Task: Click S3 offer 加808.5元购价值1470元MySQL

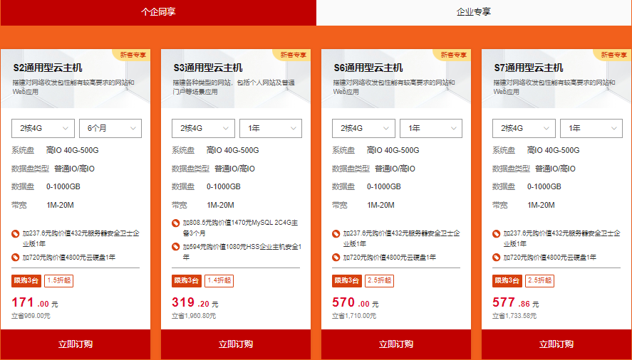Action: click(241, 228)
